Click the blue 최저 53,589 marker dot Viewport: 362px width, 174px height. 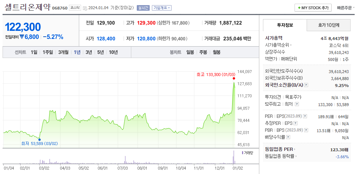(40, 139)
